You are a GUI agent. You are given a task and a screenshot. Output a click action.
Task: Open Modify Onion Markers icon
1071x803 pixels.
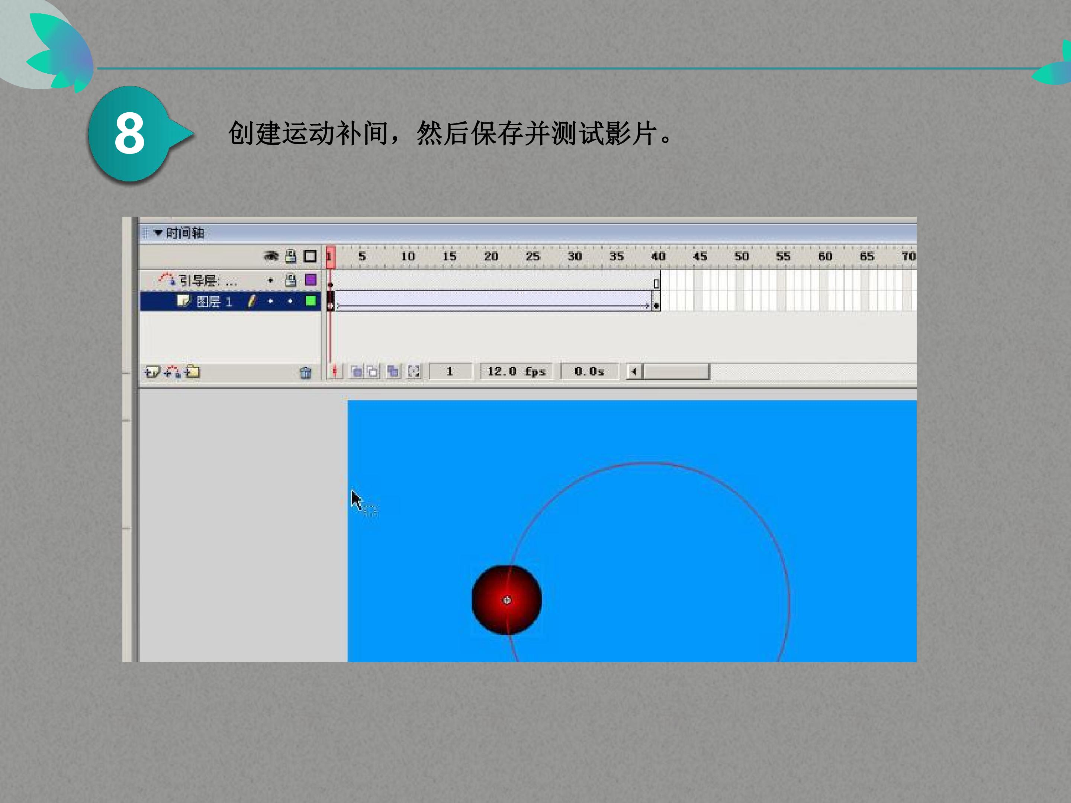click(x=414, y=372)
